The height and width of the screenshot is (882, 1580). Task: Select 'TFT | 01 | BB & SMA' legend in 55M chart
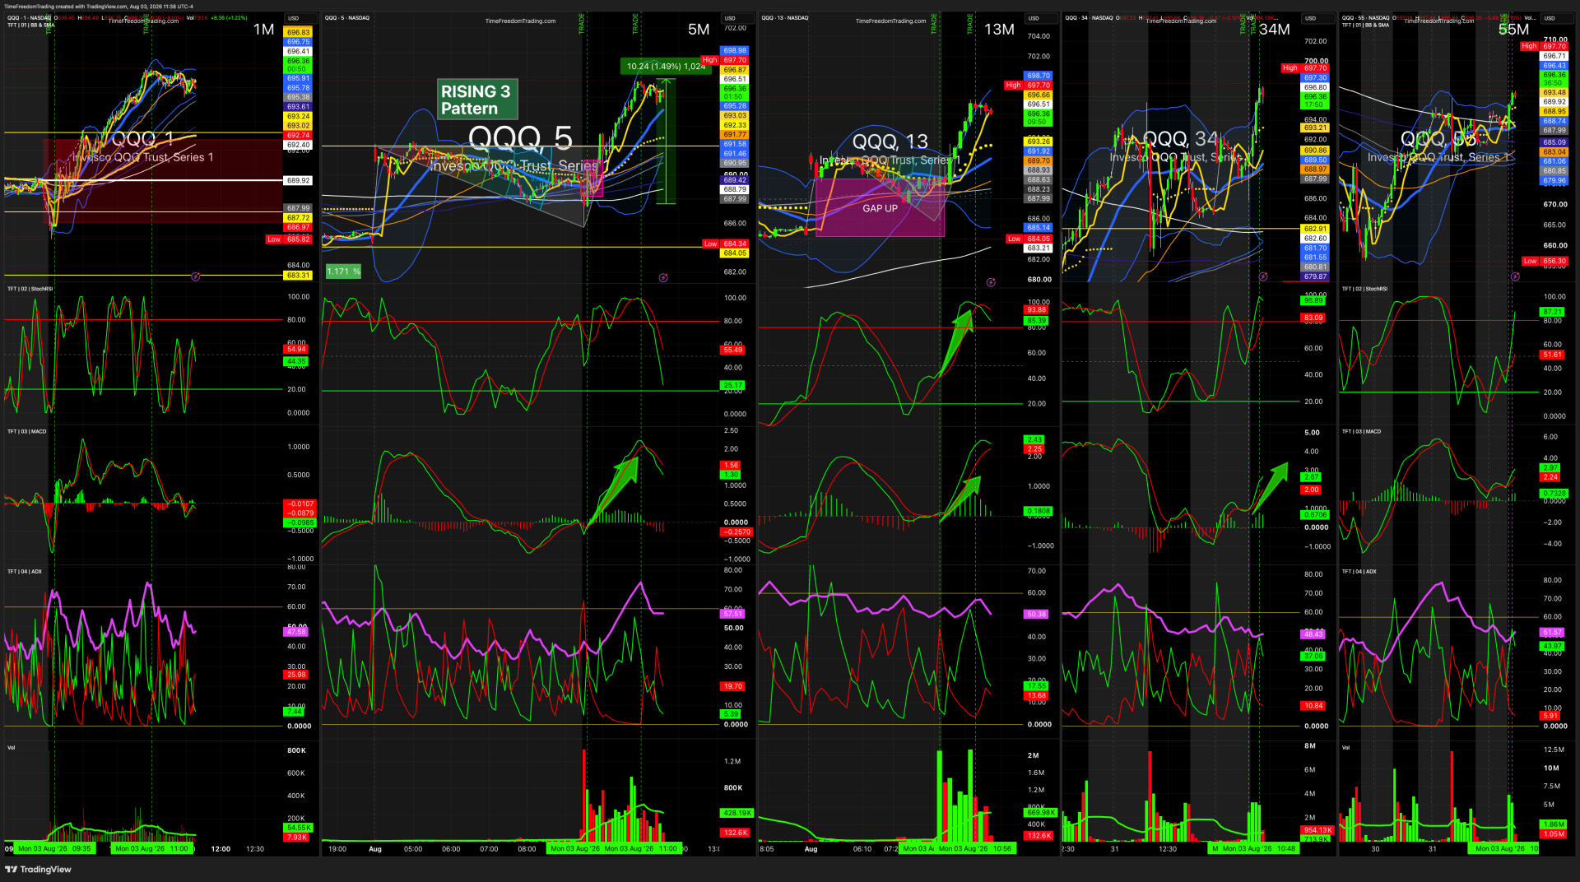pyautogui.click(x=1365, y=26)
